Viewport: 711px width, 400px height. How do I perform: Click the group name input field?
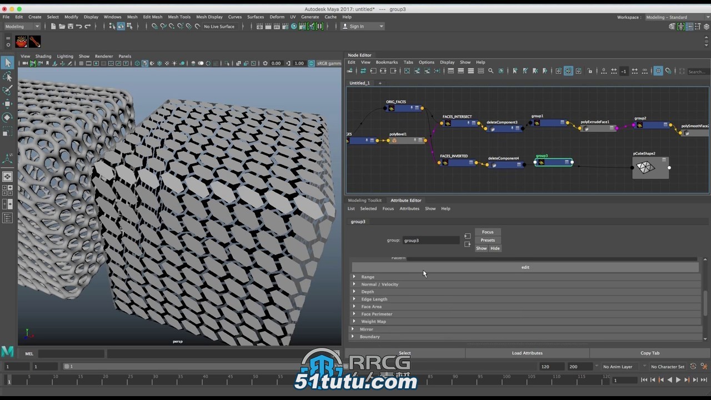(x=430, y=241)
